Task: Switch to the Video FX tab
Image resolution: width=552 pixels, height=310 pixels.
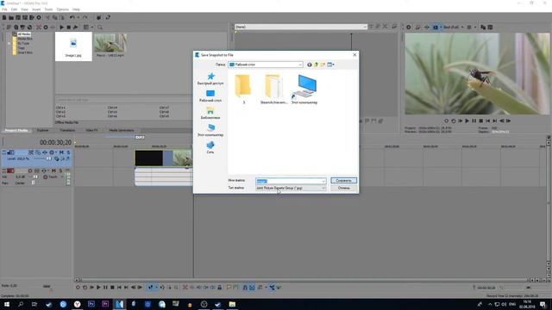Action: [92, 130]
